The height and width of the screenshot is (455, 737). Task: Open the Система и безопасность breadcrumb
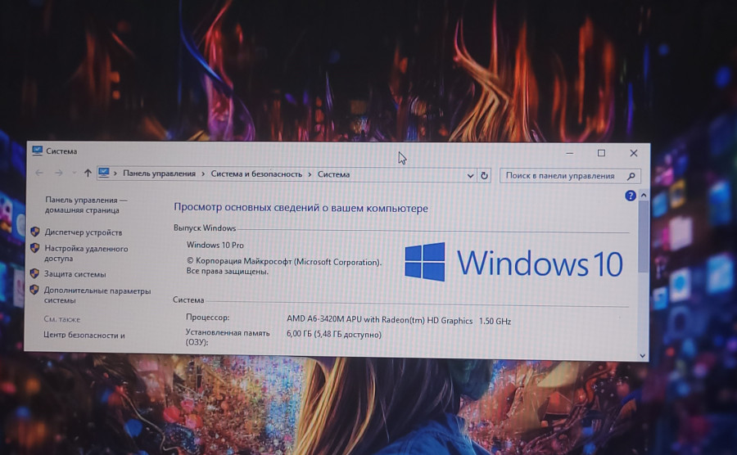point(256,173)
